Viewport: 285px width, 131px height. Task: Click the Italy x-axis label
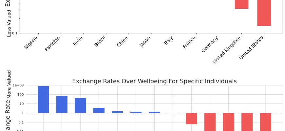(169, 41)
